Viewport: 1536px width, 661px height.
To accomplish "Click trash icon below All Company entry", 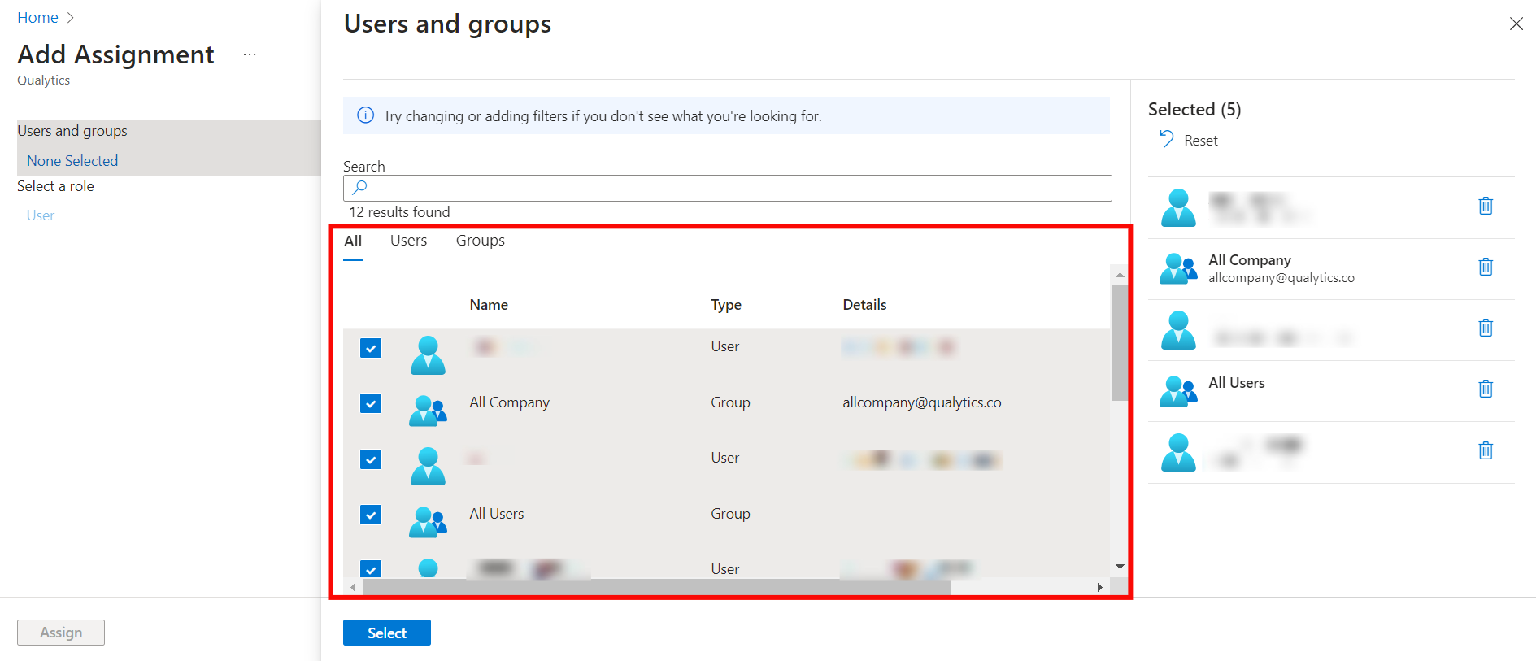I will pos(1485,328).
